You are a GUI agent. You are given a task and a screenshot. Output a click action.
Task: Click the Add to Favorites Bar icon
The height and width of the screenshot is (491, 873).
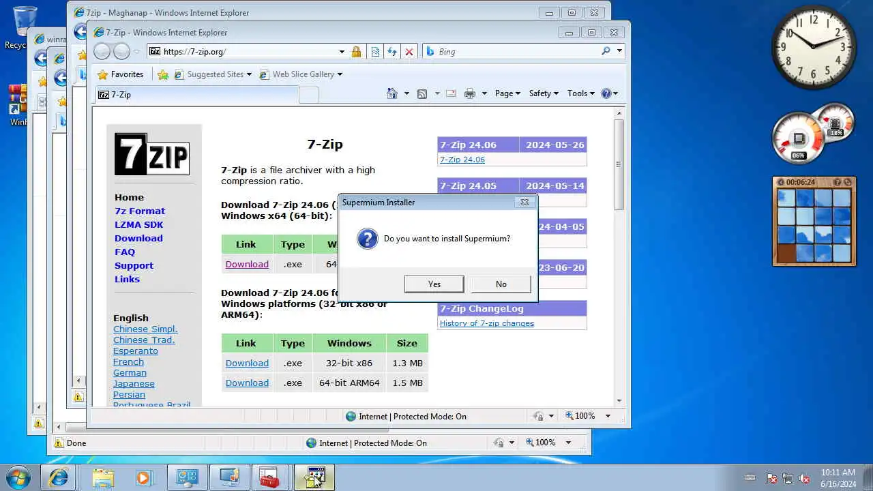pyautogui.click(x=163, y=74)
